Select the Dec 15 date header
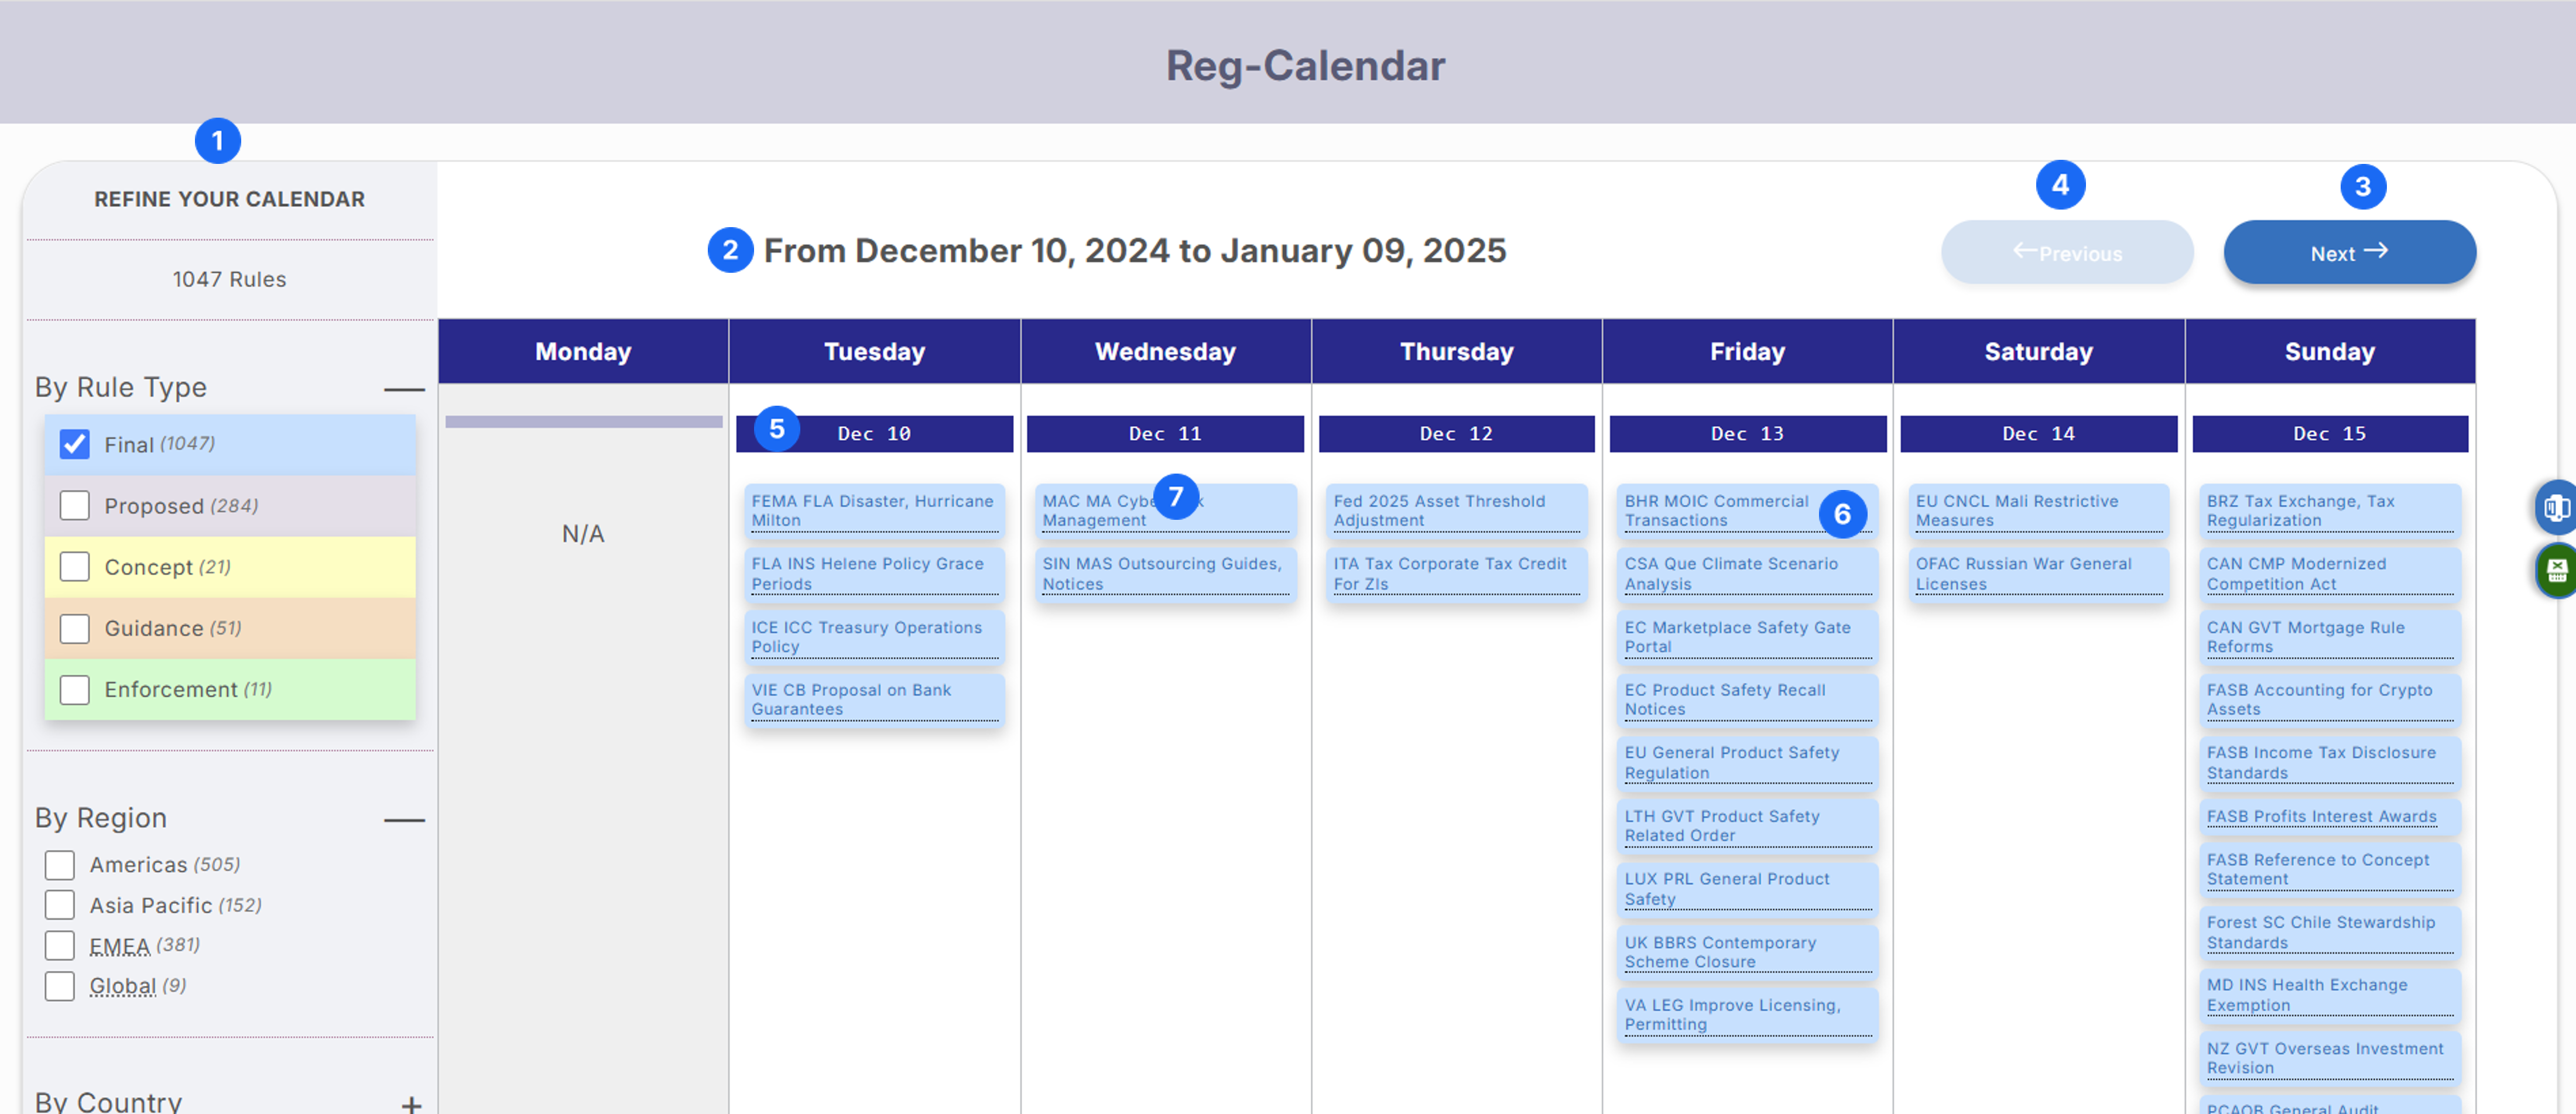Viewport: 2576px width, 1114px height. coord(2329,434)
